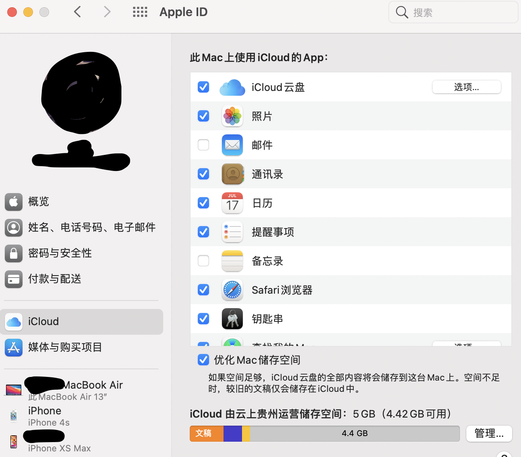This screenshot has height=457, width=521.
Task: Click the blacked-out profile picture
Action: pos(81,93)
